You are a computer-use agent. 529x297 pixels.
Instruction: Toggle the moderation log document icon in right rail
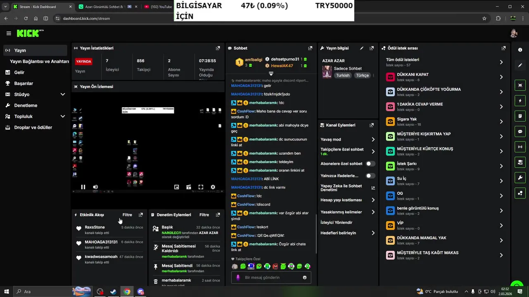(x=520, y=116)
